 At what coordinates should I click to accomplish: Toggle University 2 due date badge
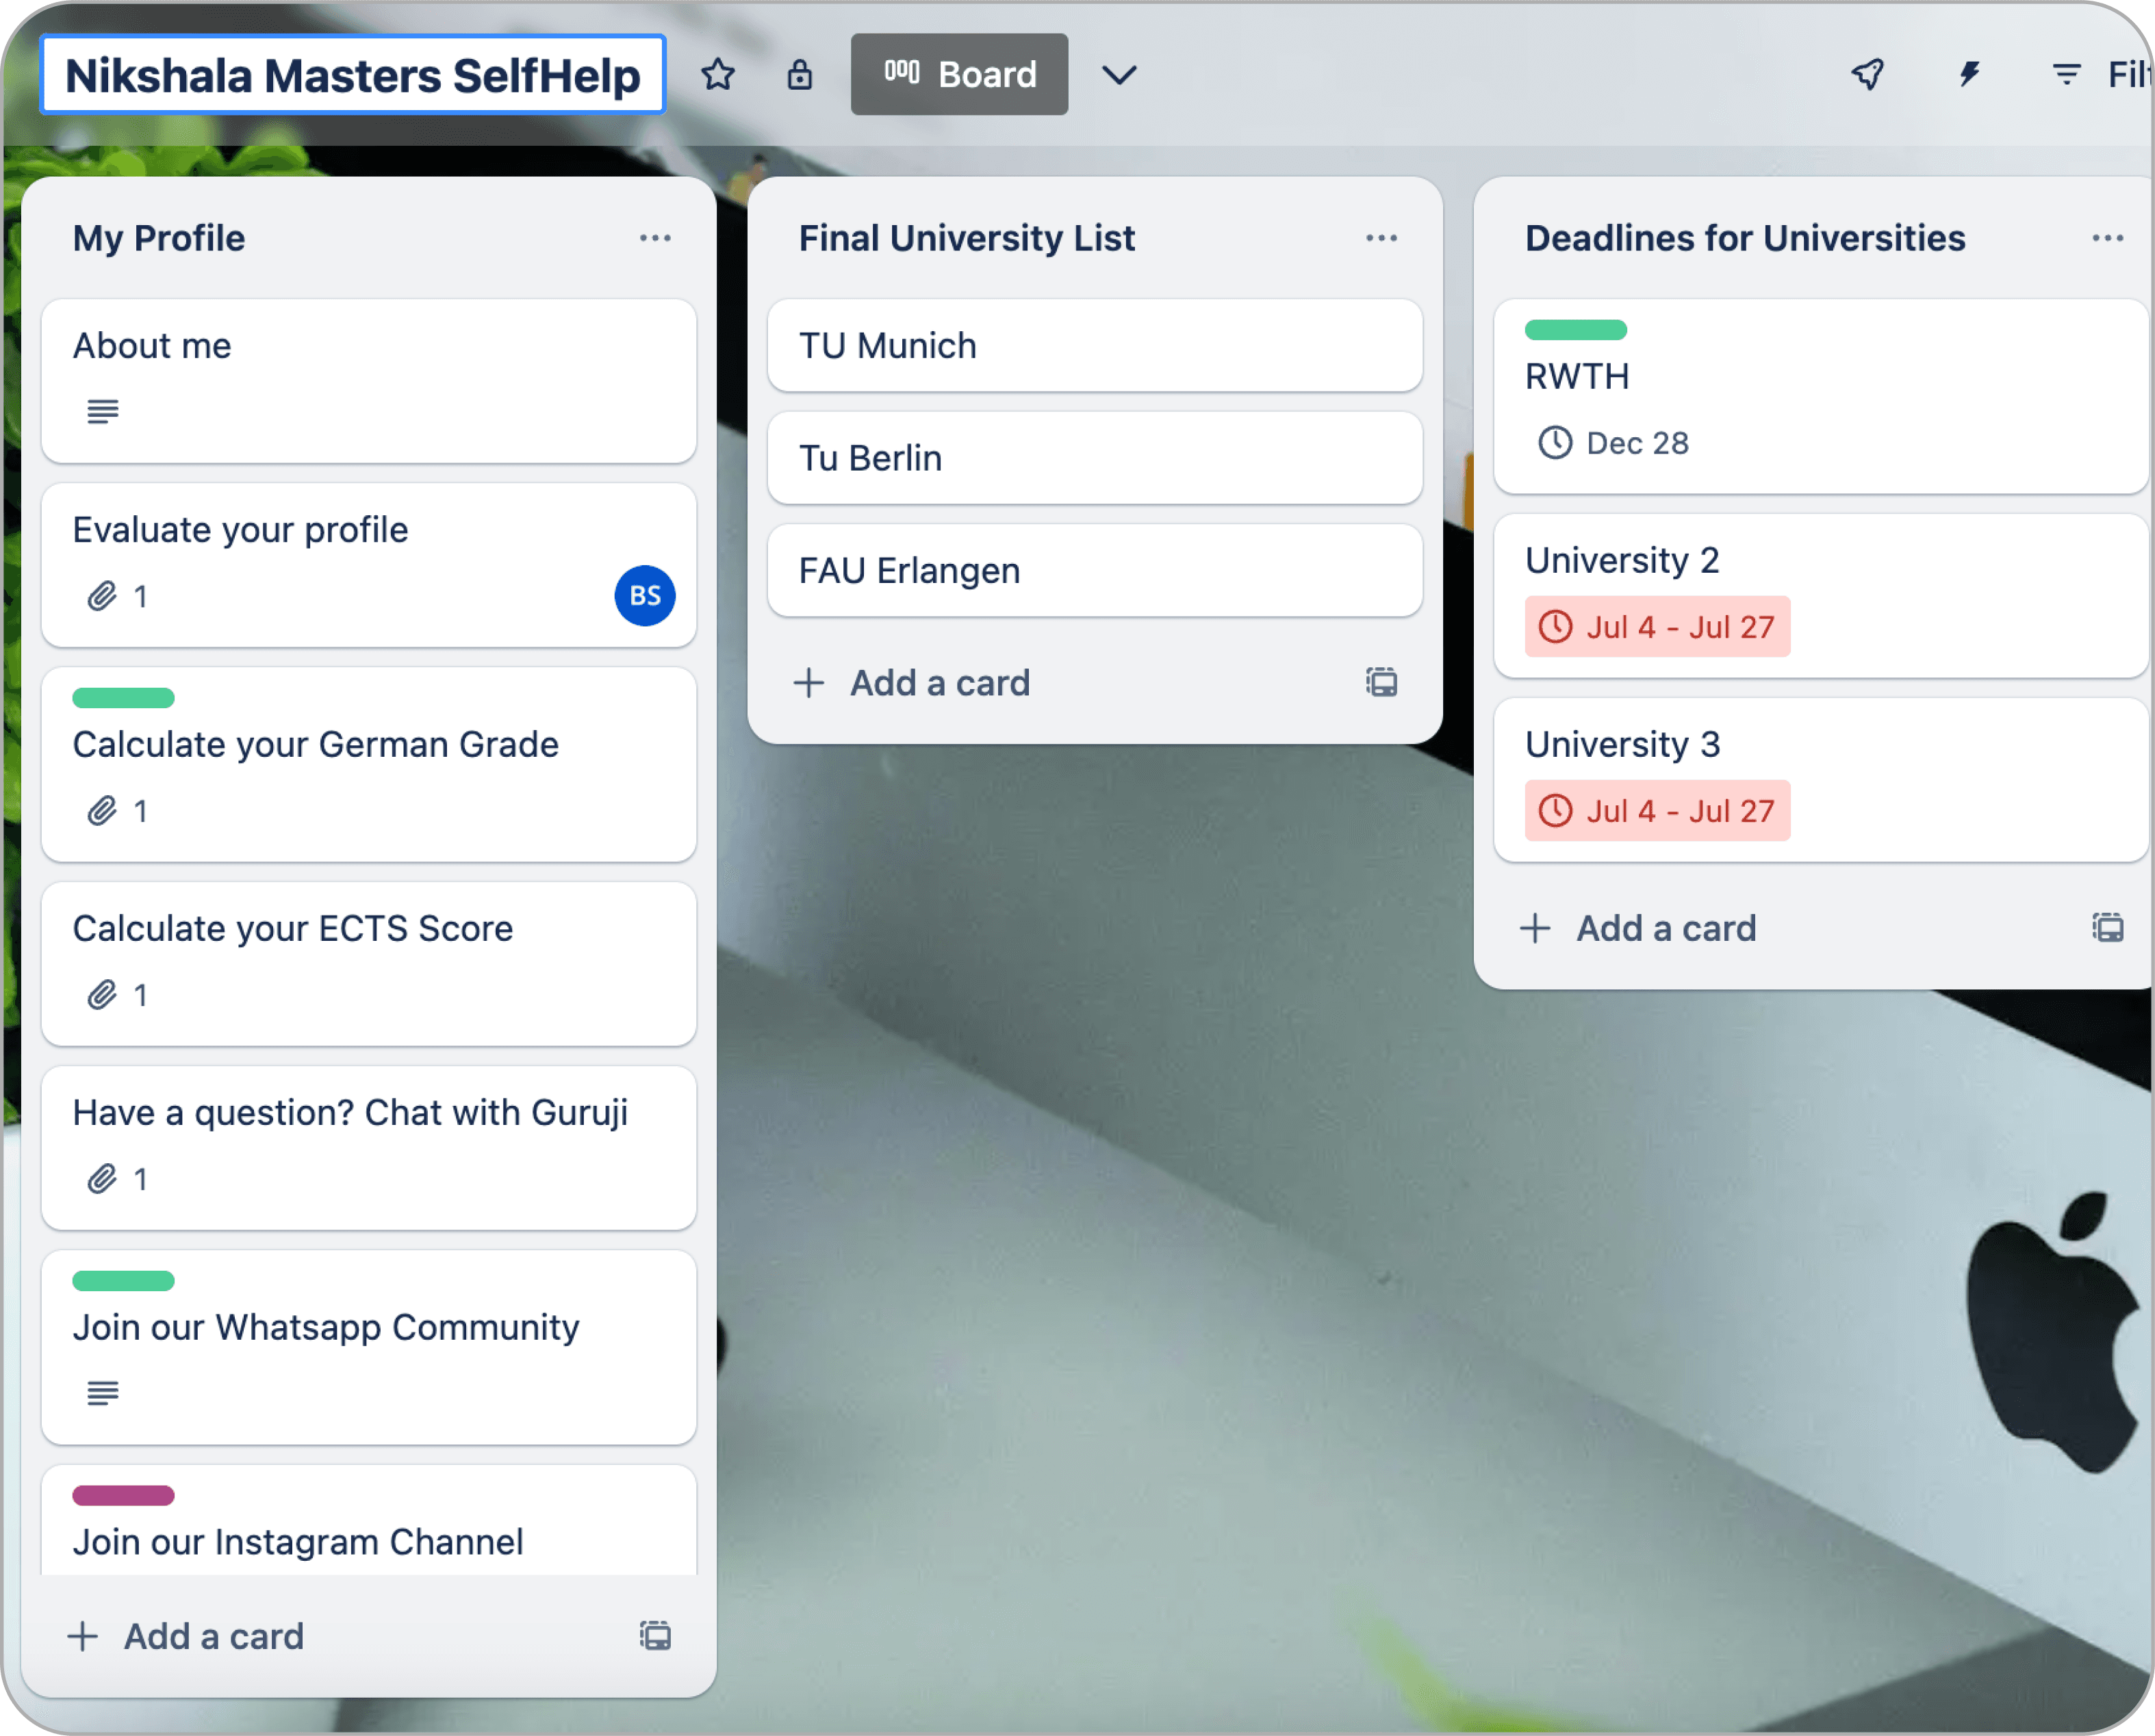(1657, 627)
